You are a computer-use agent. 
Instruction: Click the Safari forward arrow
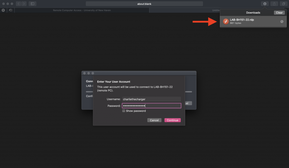click(x=24, y=4)
